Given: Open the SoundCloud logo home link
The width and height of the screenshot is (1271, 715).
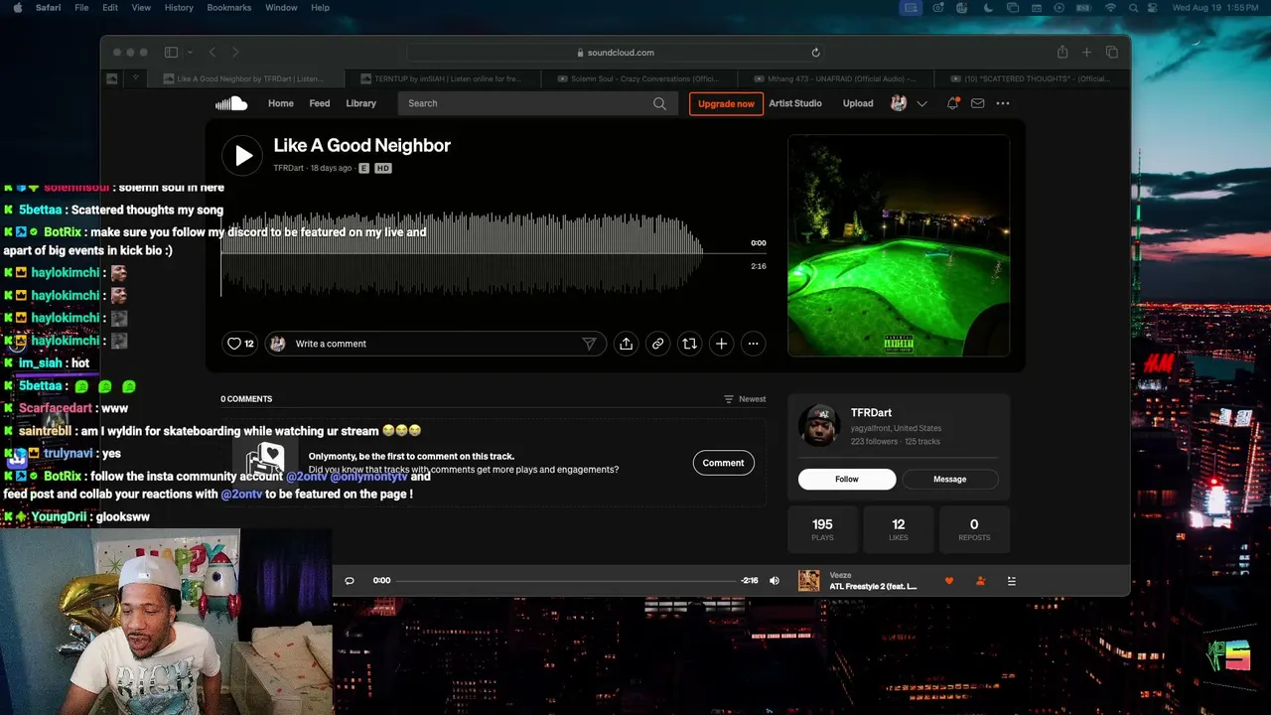Looking at the screenshot, I should (x=231, y=103).
